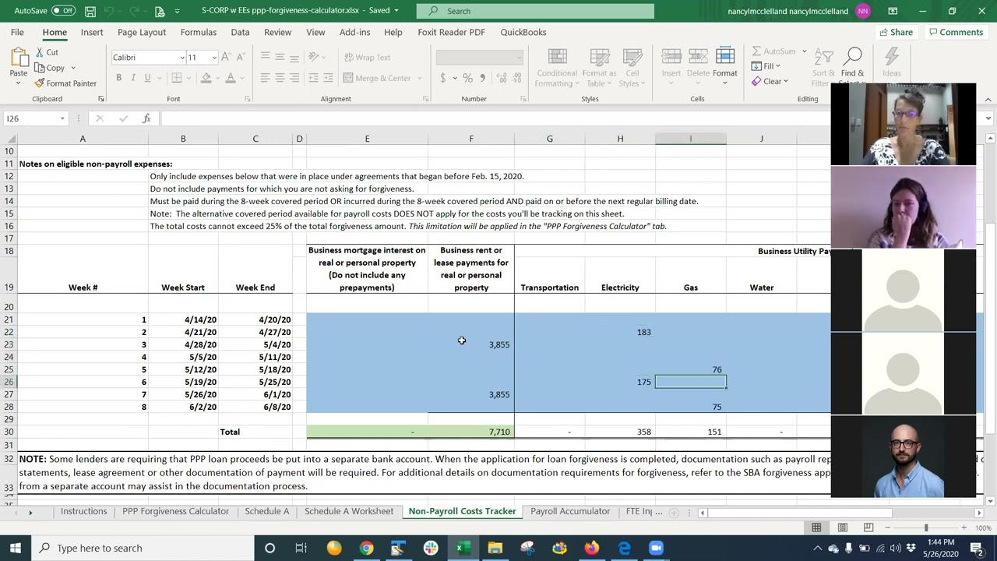The image size is (997, 561).
Task: Select the Instructions sheet tab
Action: pos(83,511)
